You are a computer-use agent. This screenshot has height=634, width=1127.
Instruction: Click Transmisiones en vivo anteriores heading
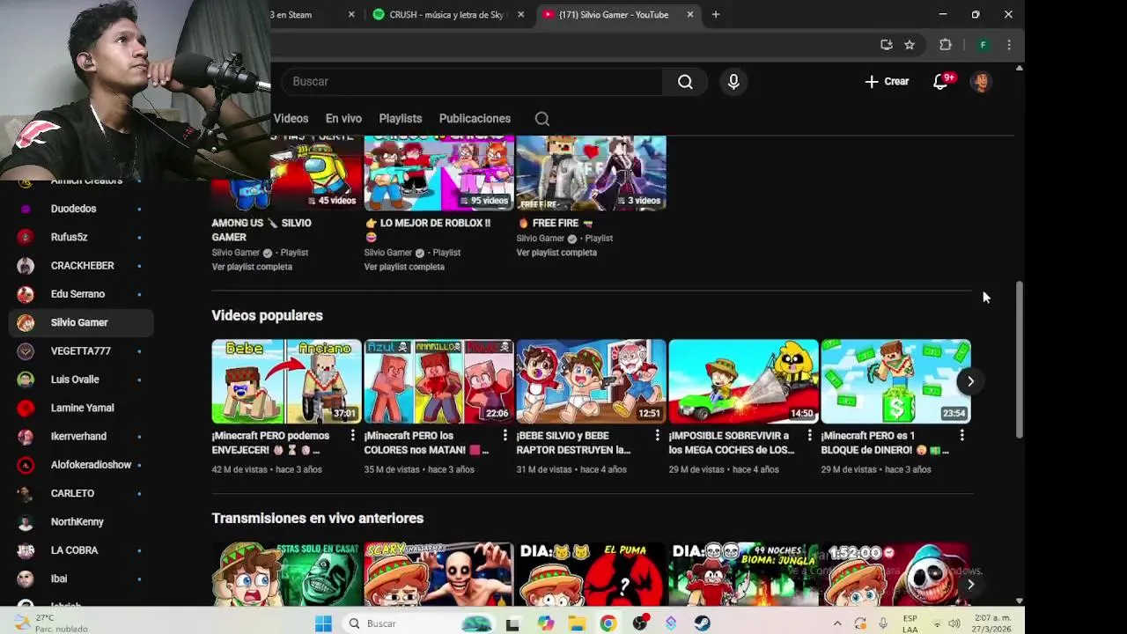[x=317, y=518]
